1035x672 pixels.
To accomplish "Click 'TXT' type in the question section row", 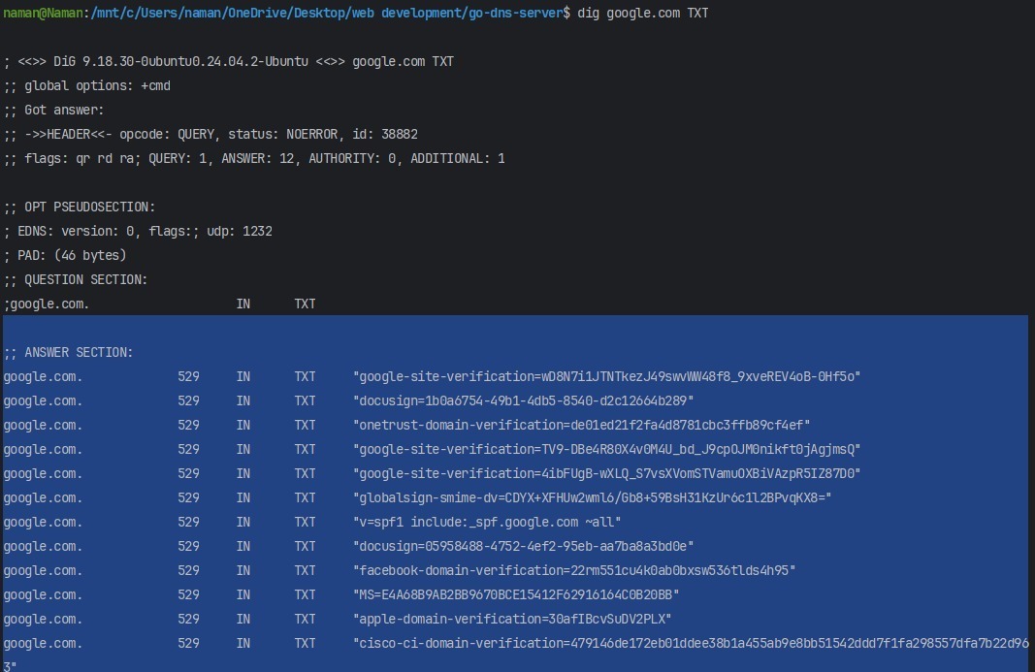I will tap(305, 304).
